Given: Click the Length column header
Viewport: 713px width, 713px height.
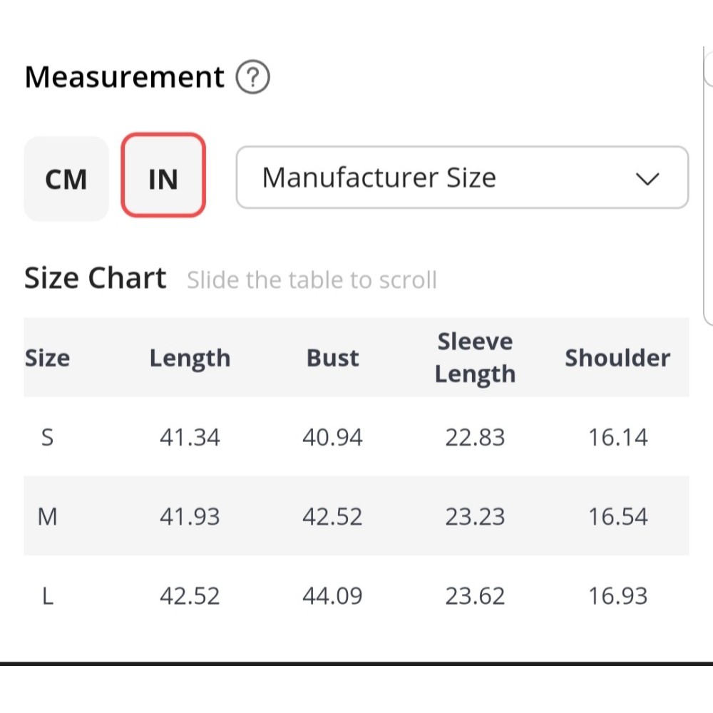Looking at the screenshot, I should (x=190, y=357).
